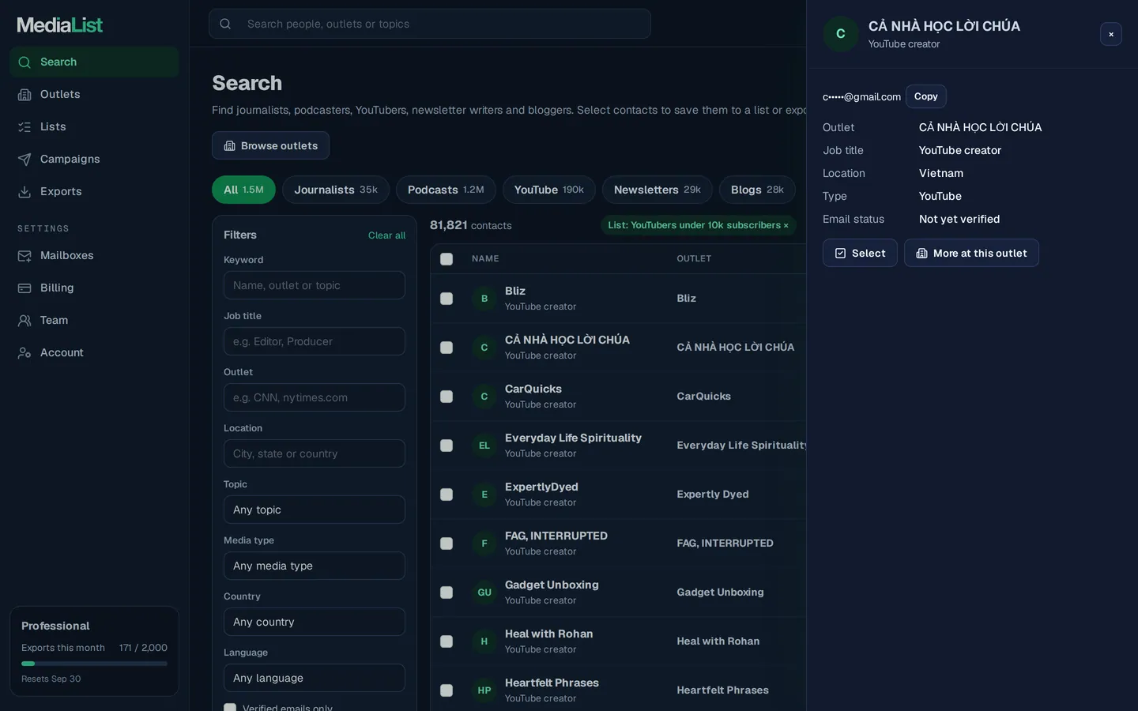Click the Gadget Unboxing GU avatar

484,592
